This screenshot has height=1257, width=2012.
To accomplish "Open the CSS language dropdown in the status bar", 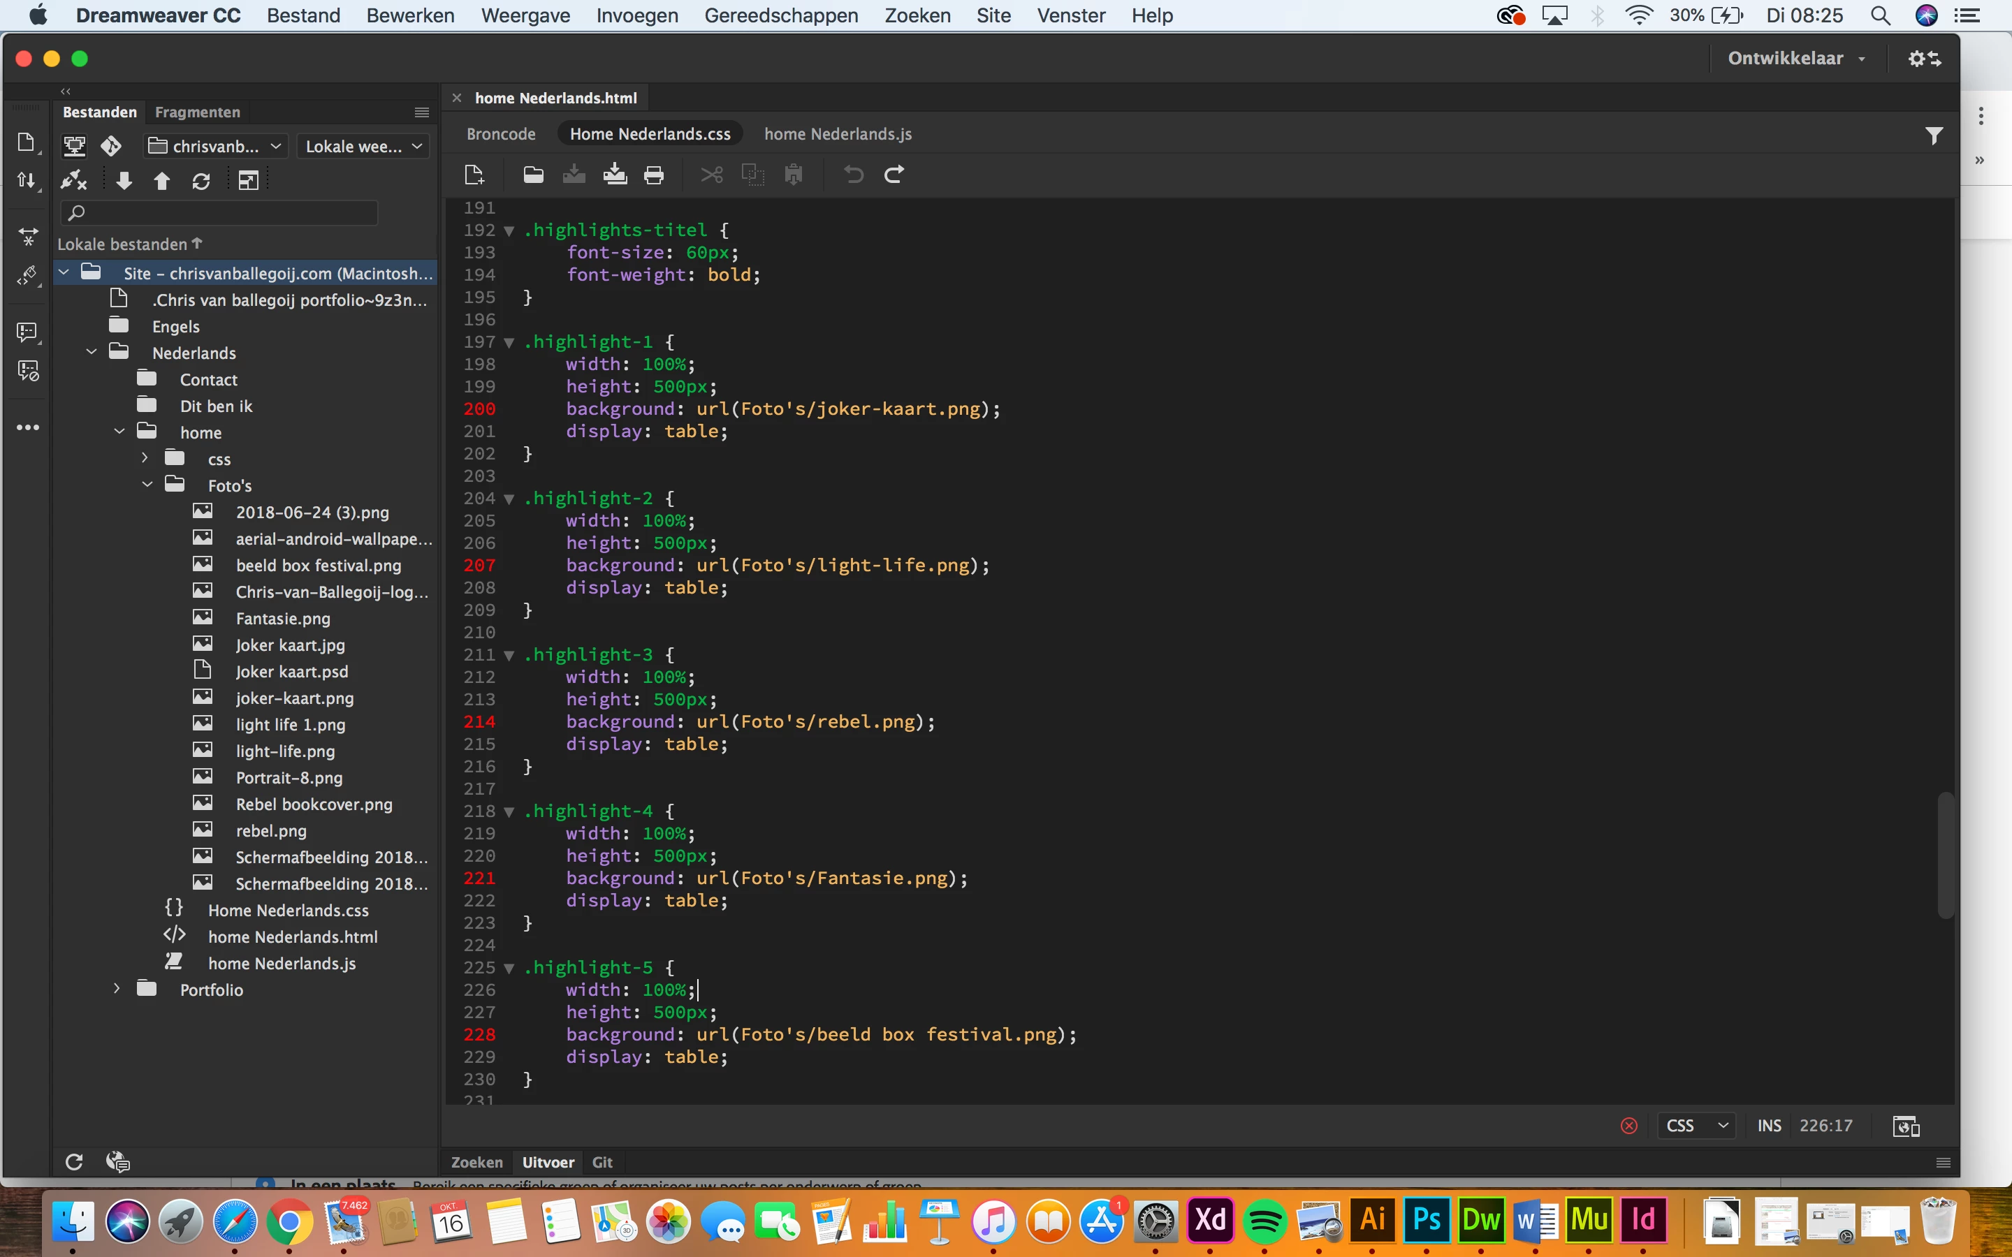I will [x=1696, y=1126].
